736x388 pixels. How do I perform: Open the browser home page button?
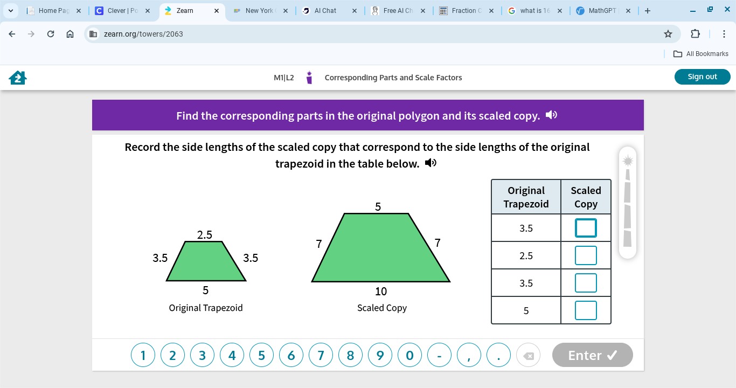click(x=70, y=34)
